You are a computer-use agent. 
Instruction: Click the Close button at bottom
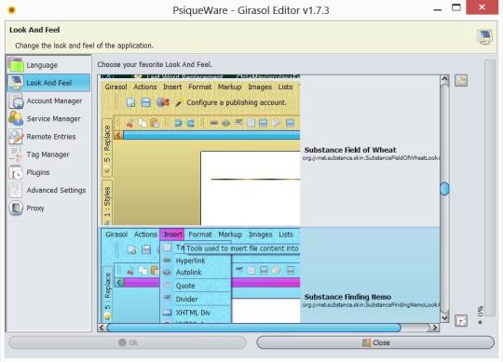[375, 342]
